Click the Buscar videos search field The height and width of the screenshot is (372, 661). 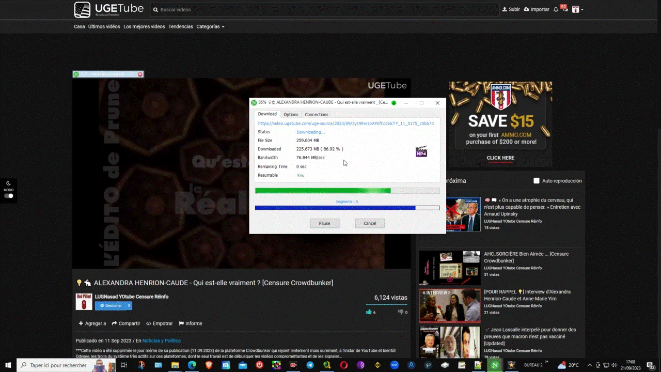pyautogui.click(x=325, y=9)
